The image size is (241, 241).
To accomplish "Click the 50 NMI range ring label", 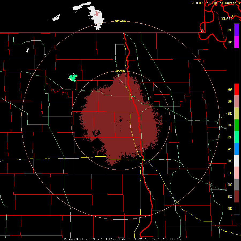I will click(x=120, y=71).
